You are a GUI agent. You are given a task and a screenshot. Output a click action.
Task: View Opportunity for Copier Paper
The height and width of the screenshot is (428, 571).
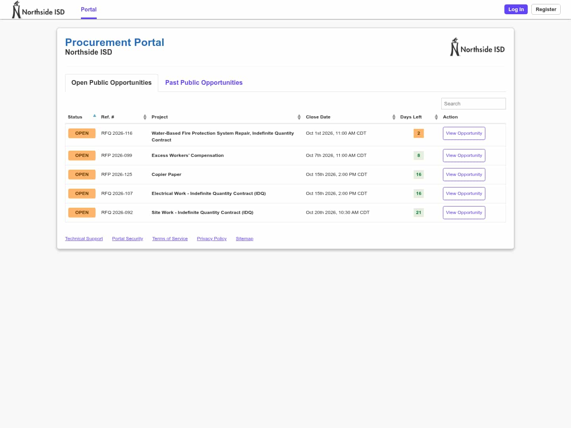point(464,175)
